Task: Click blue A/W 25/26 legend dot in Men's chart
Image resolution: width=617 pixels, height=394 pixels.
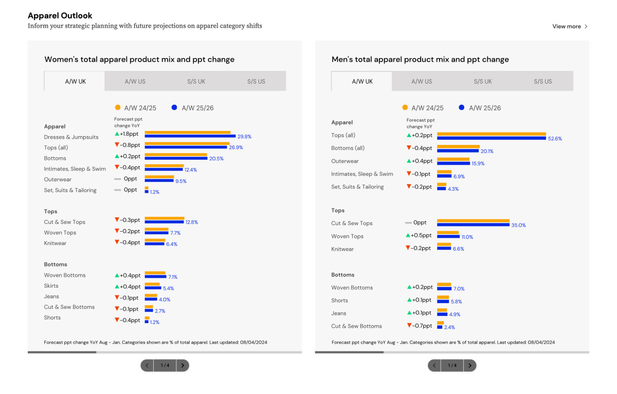Action: tap(461, 107)
